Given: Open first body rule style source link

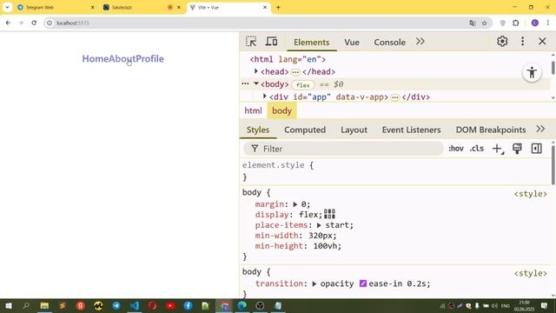Looking at the screenshot, I should pyautogui.click(x=531, y=194).
